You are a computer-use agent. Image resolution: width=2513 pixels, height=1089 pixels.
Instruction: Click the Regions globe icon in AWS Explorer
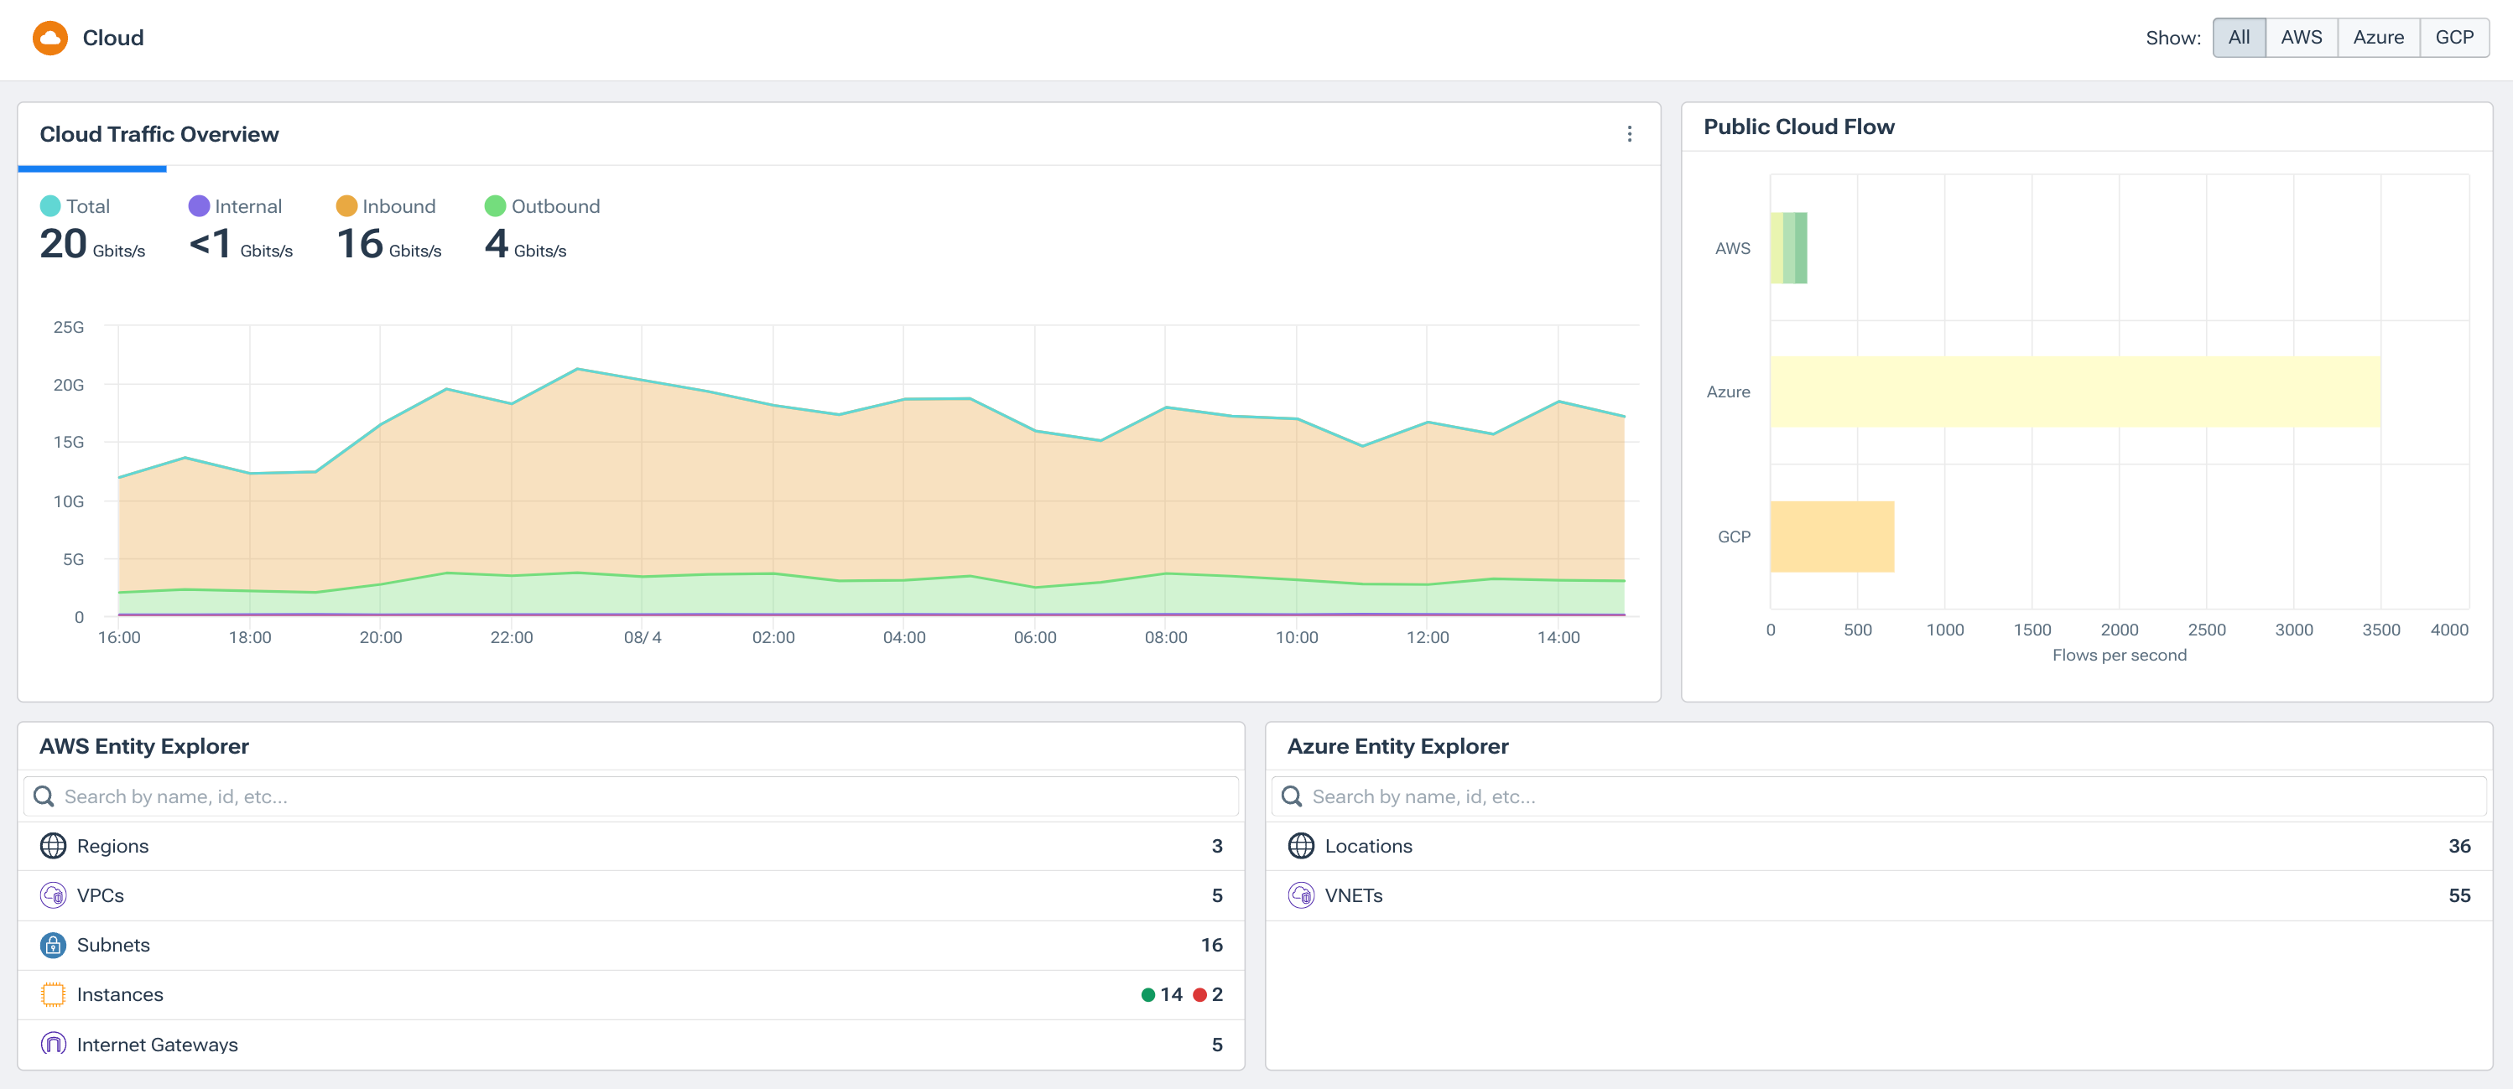(53, 845)
